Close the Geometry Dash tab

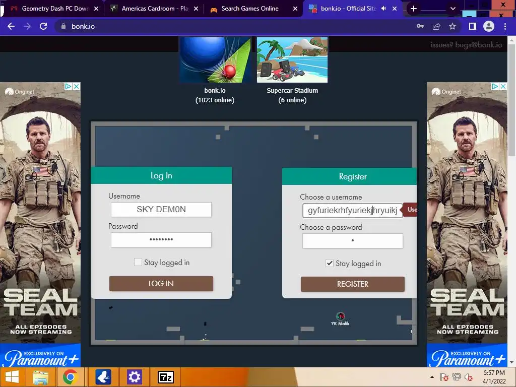pyautogui.click(x=96, y=9)
